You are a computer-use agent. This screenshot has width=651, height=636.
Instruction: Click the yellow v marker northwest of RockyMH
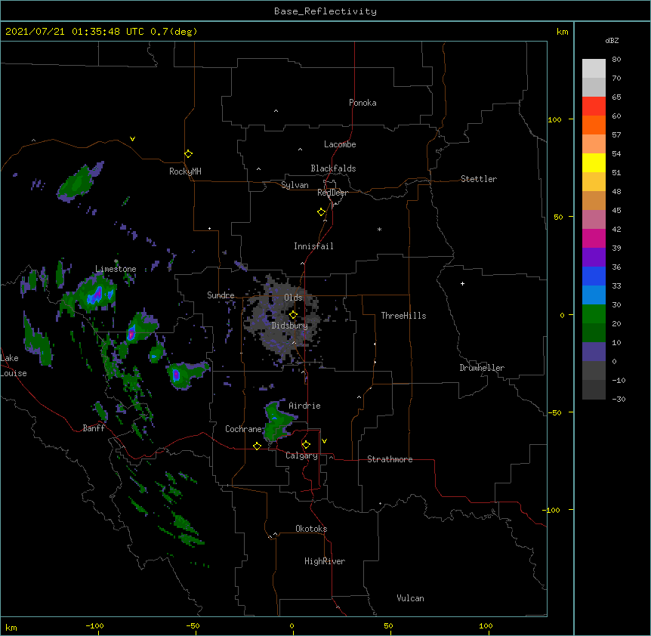132,139
